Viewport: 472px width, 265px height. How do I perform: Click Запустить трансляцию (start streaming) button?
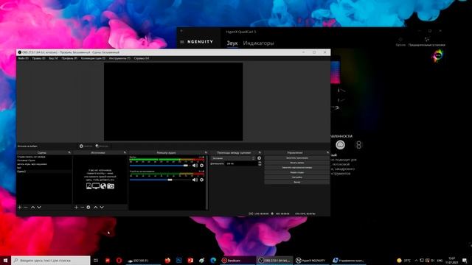pyautogui.click(x=296, y=158)
